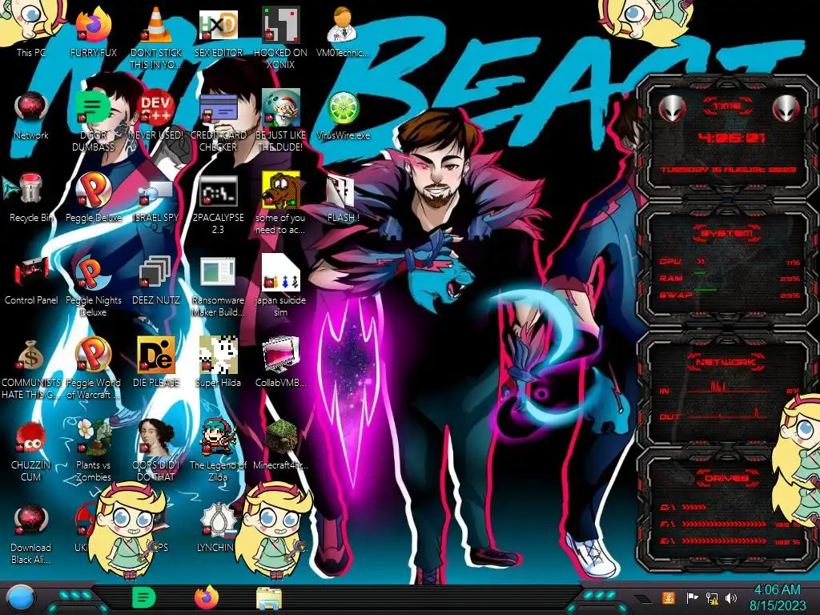Open File Explorer from the taskbar
The width and height of the screenshot is (820, 615).
(x=269, y=599)
